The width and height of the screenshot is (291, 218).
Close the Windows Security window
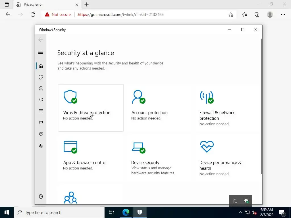pos(256,30)
